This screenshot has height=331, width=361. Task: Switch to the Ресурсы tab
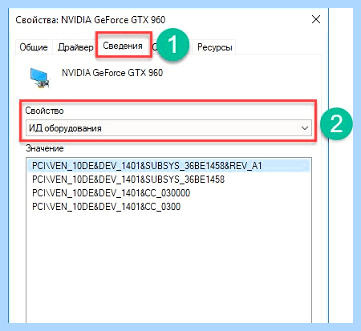(x=214, y=47)
